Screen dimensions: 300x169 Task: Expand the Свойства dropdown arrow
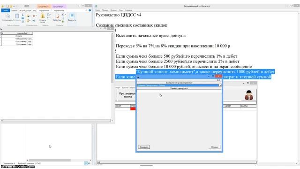(57, 22)
